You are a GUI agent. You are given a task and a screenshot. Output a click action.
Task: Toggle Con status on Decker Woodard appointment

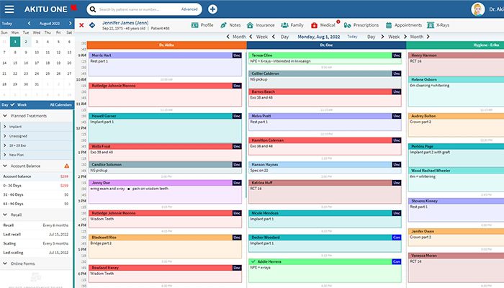(x=397, y=238)
